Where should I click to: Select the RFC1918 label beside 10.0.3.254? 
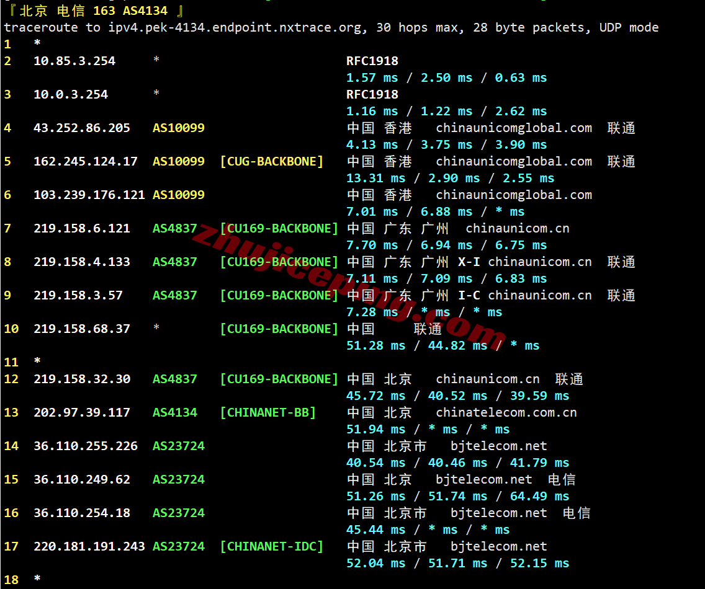coord(372,94)
